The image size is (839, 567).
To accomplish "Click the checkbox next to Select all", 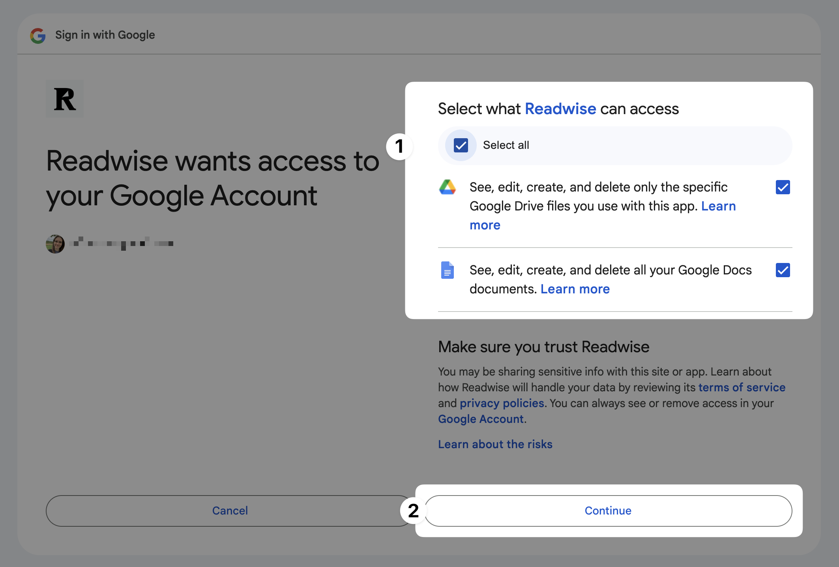I will tap(461, 145).
